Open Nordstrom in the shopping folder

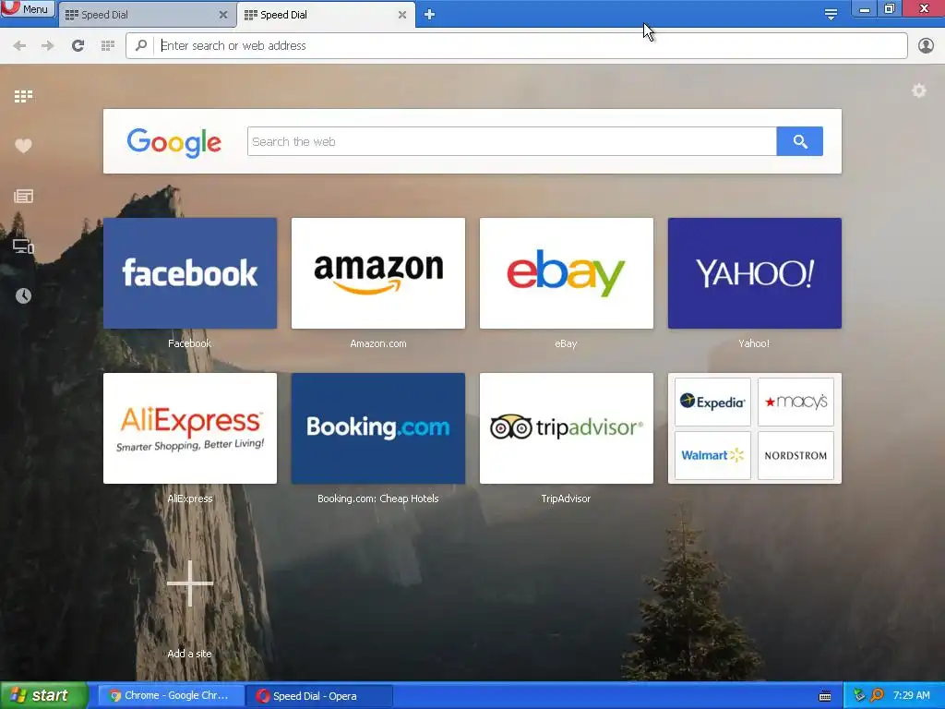pos(795,455)
